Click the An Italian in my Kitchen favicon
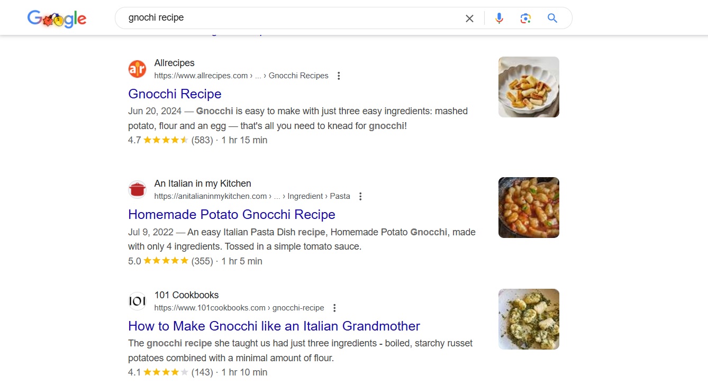The image size is (708, 385). pyautogui.click(x=137, y=189)
